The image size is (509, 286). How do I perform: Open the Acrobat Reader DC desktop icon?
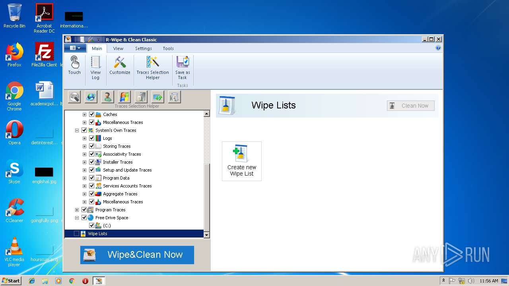point(44,18)
